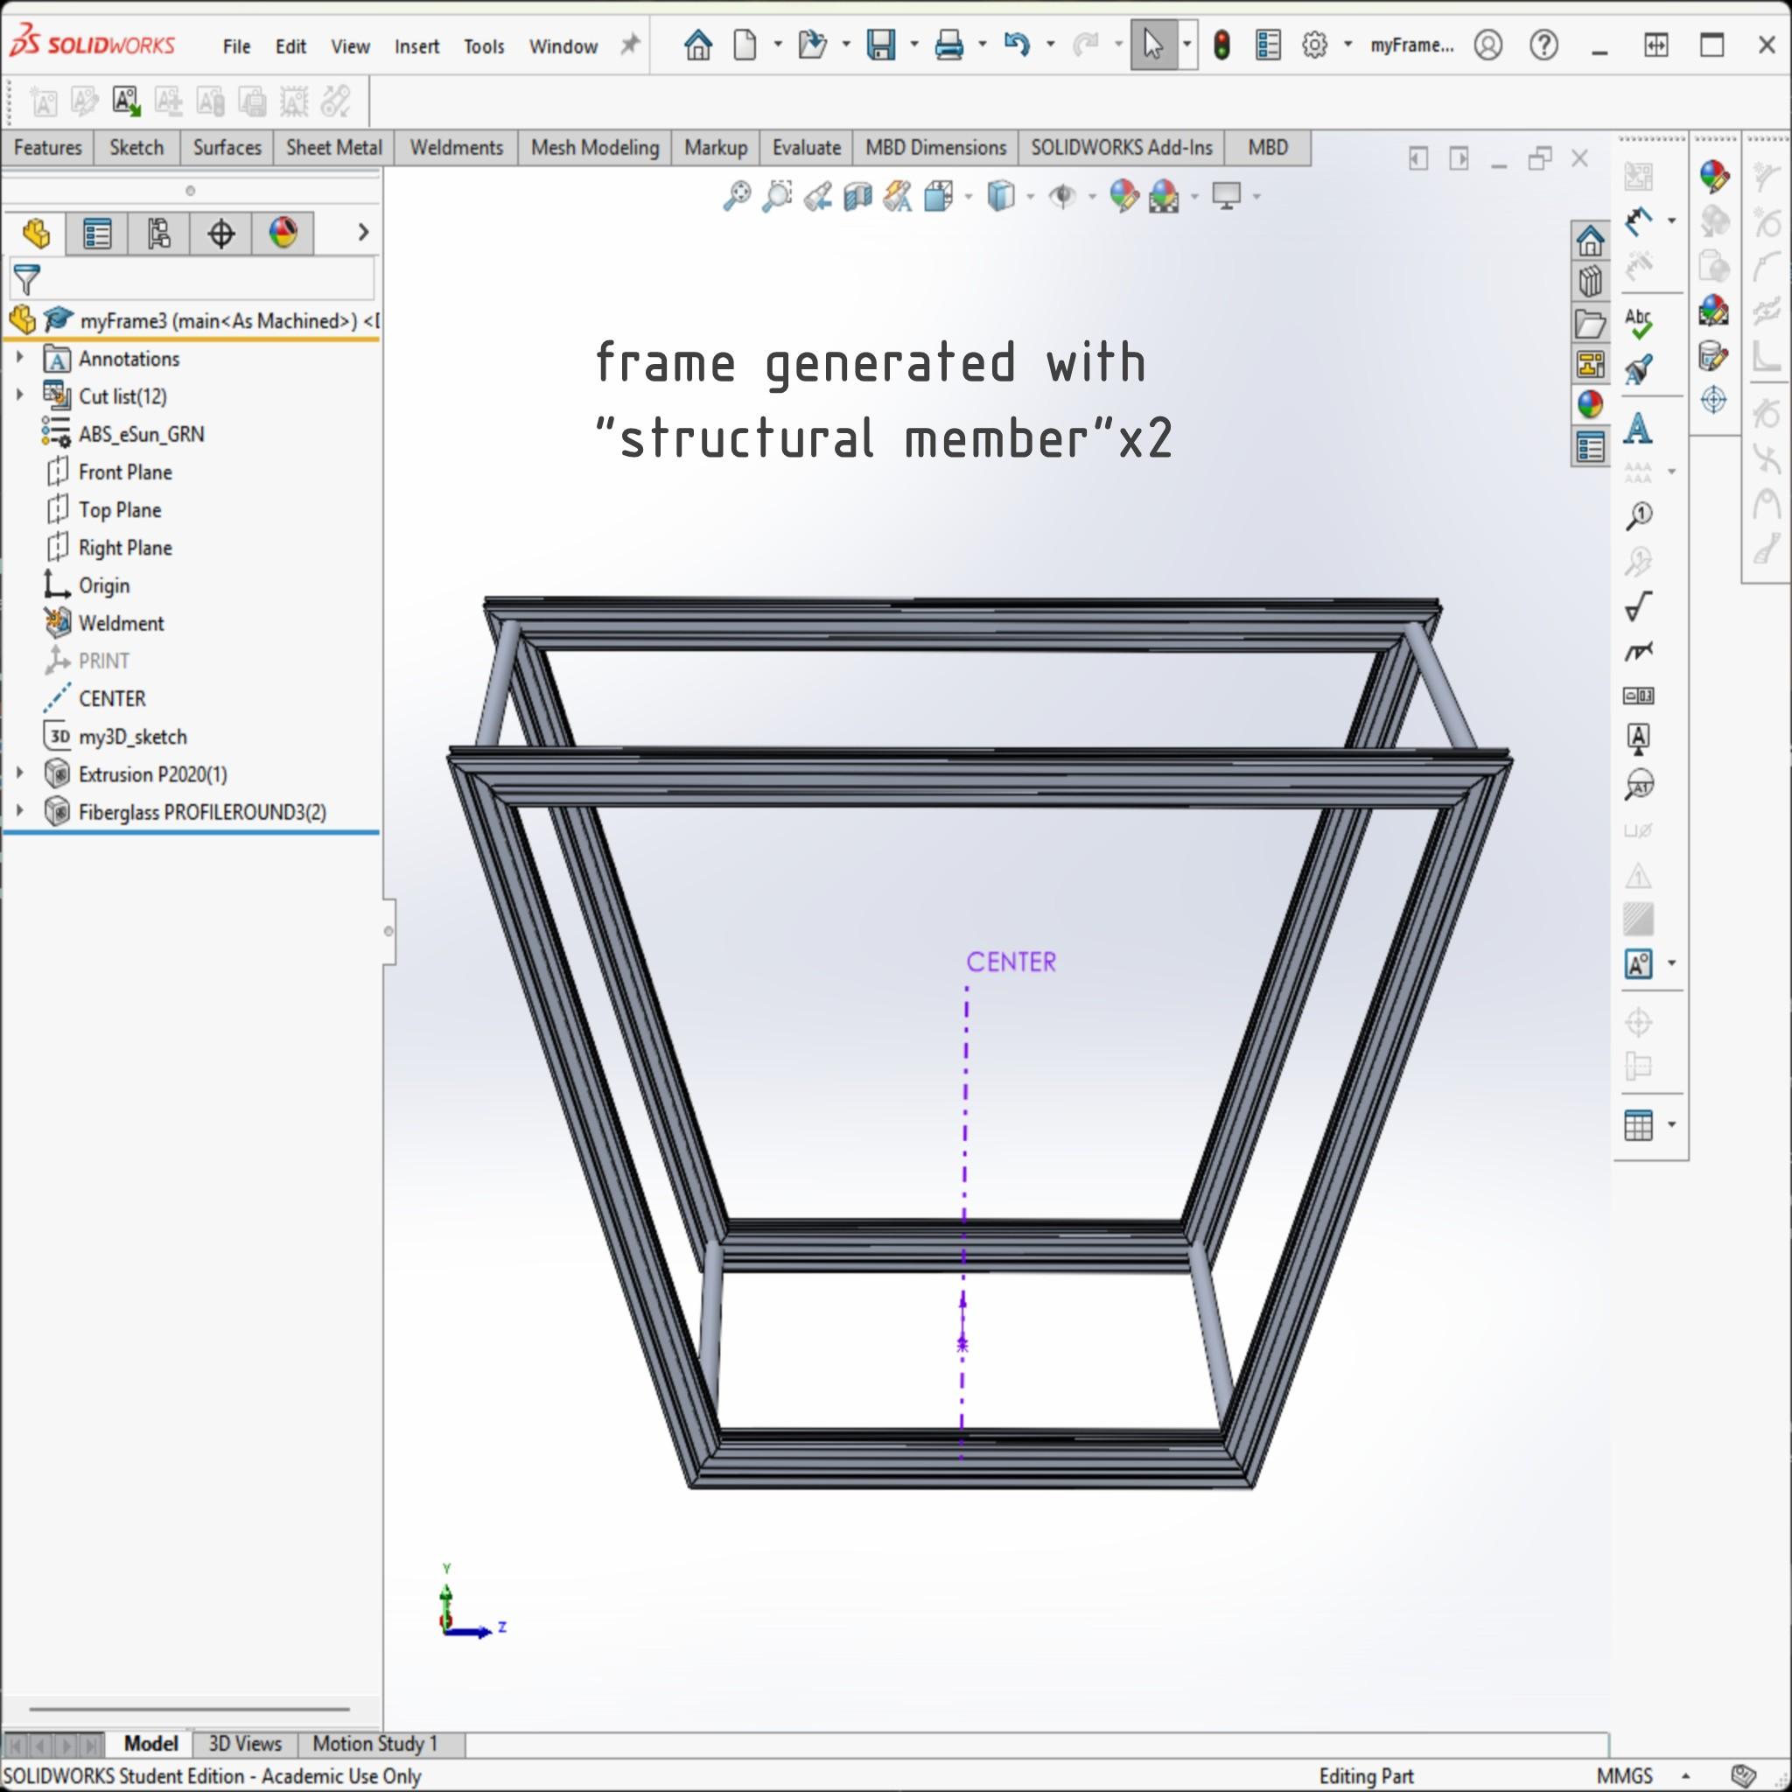Screen dimensions: 1792x1792
Task: Open the View Orientation dropdown arrow
Action: [969, 196]
